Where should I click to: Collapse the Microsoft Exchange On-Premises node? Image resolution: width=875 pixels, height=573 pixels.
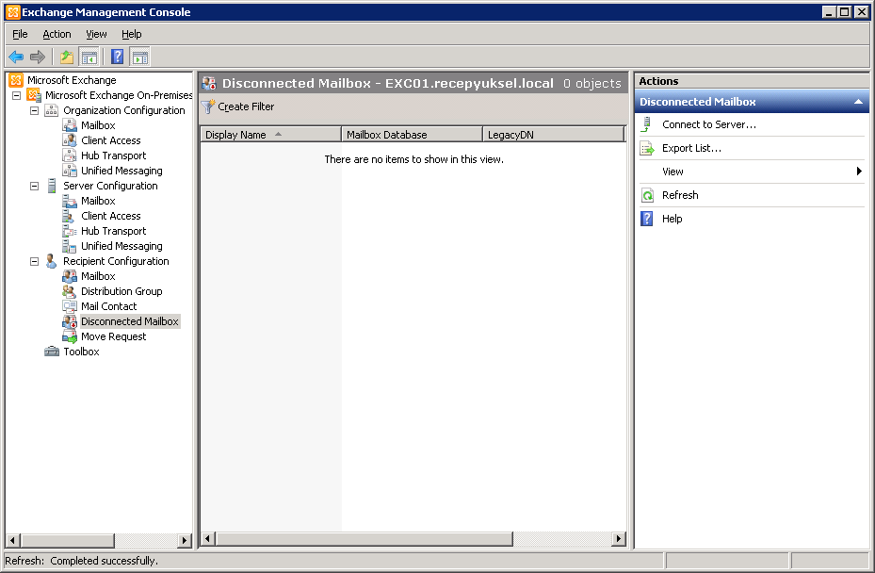point(17,95)
